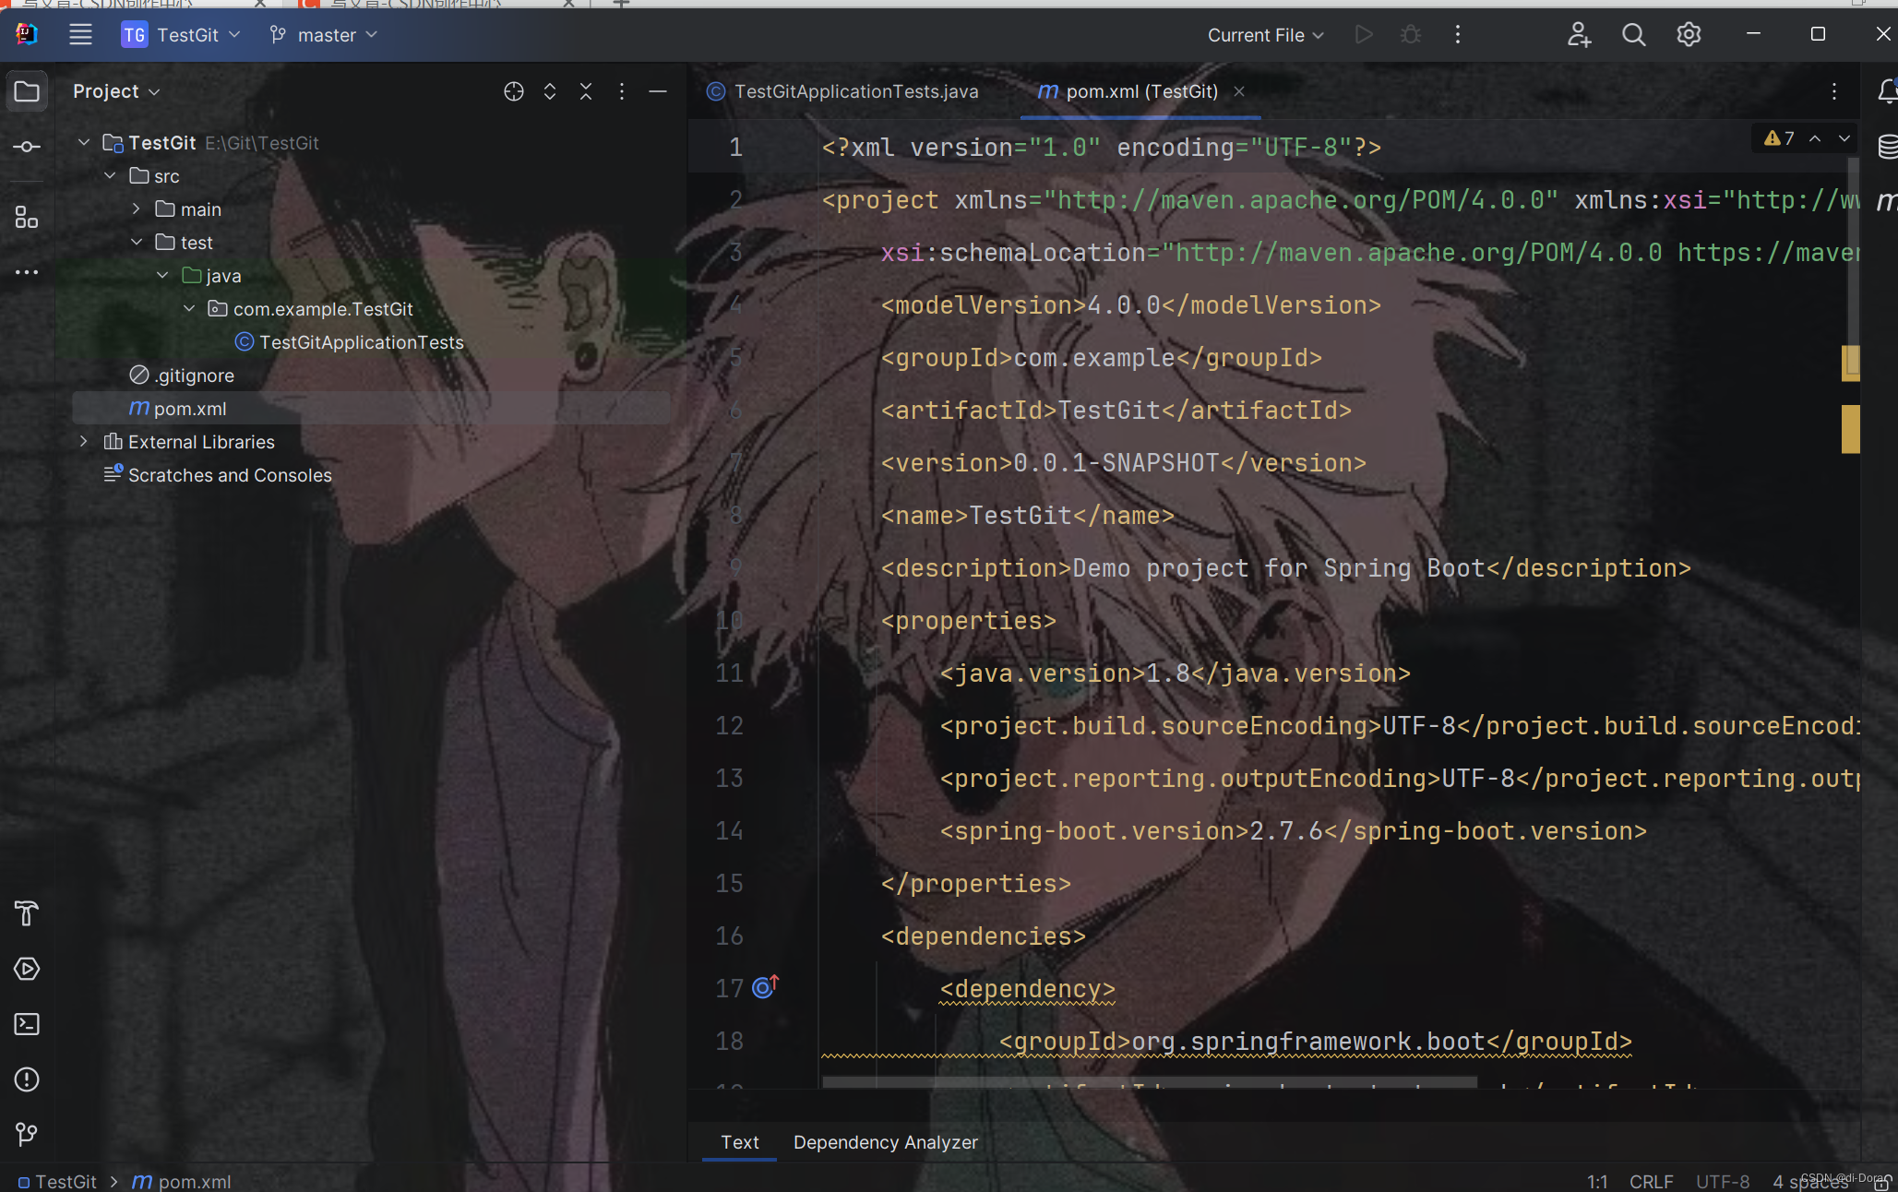Viewport: 1898px width, 1192px height.
Task: Select Scratches and Consoles
Action: 230,474
